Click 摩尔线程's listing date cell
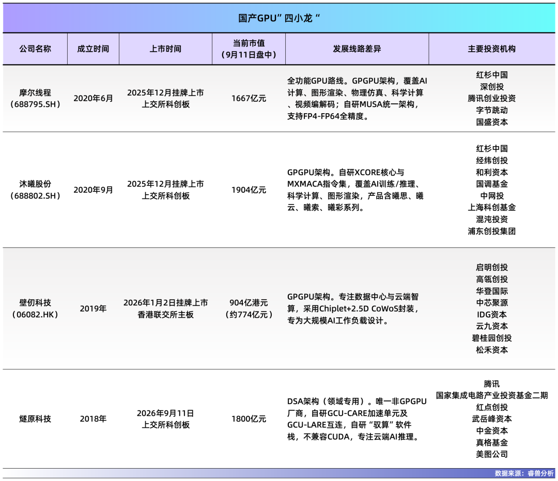The width and height of the screenshot is (558, 481). tap(165, 99)
